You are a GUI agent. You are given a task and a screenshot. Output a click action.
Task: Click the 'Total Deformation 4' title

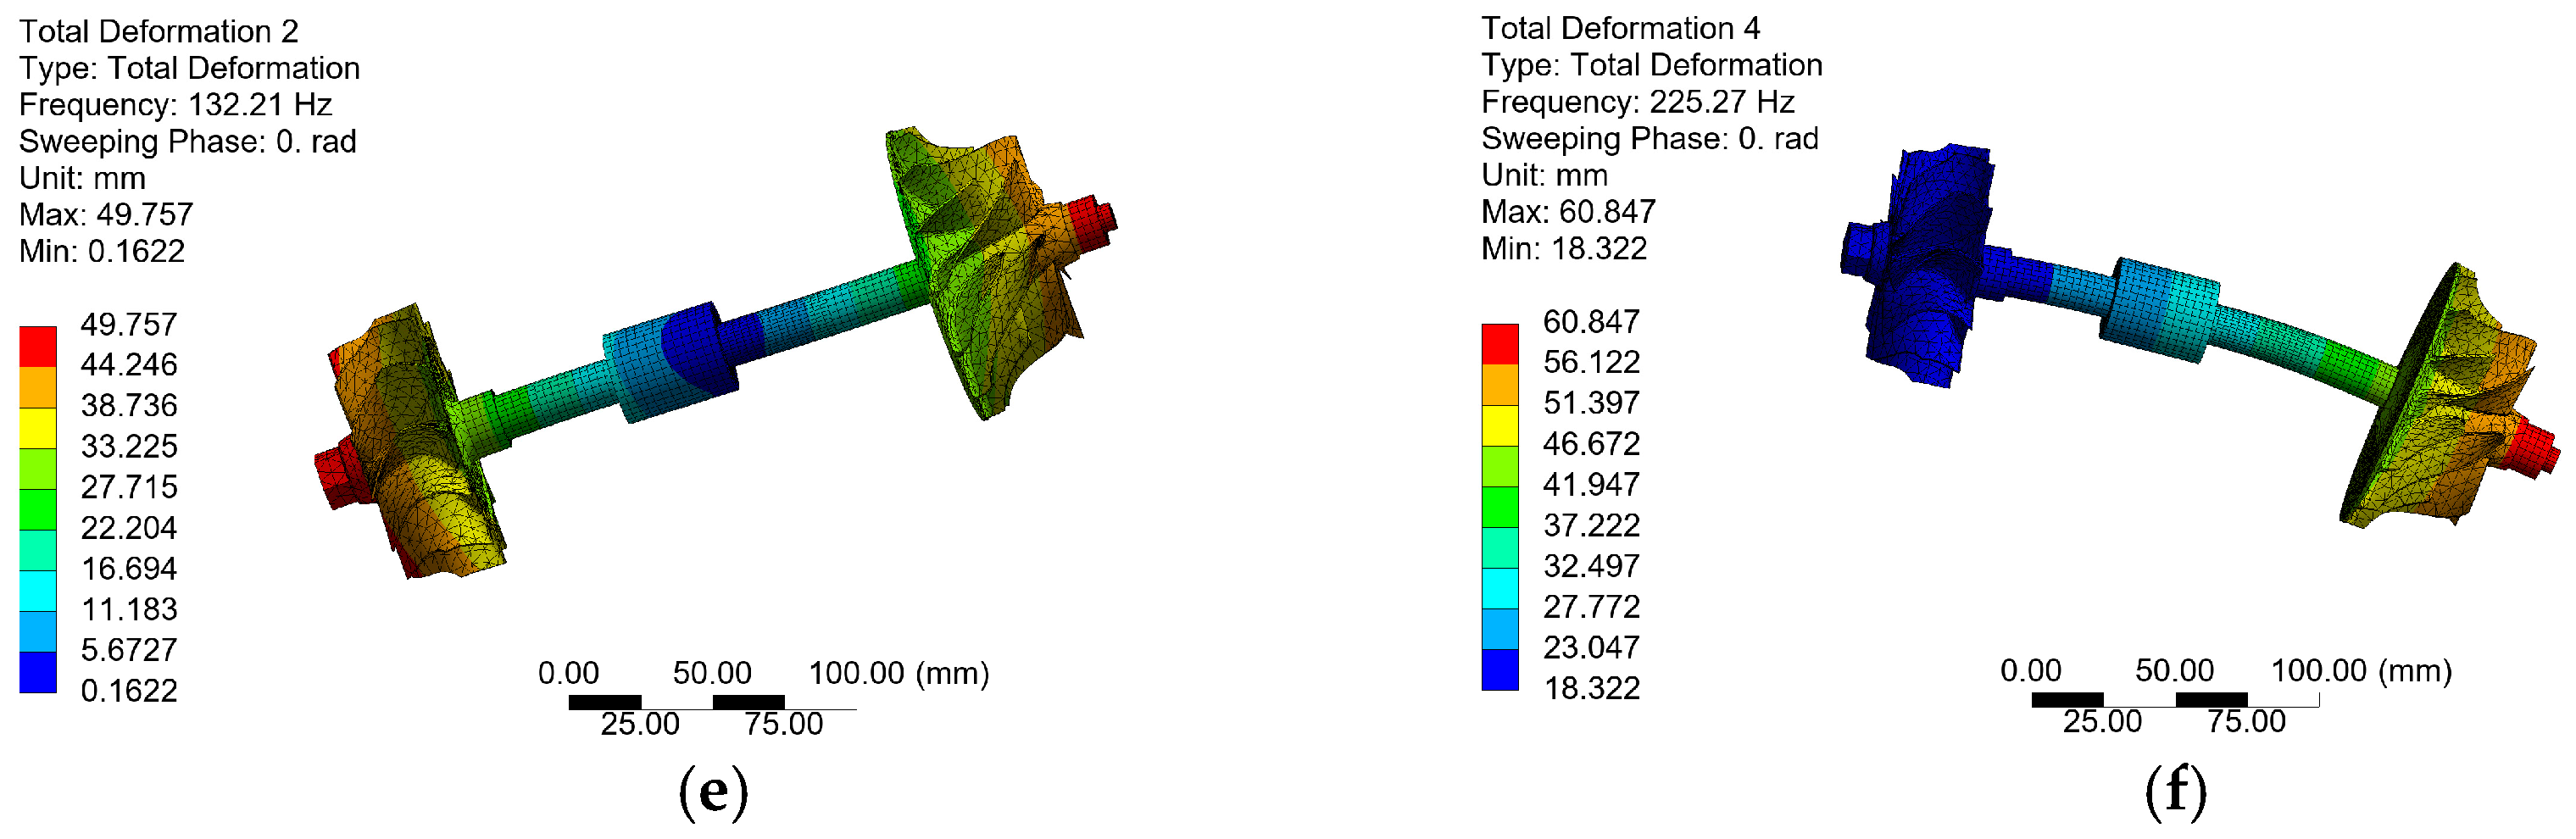coord(1620,28)
